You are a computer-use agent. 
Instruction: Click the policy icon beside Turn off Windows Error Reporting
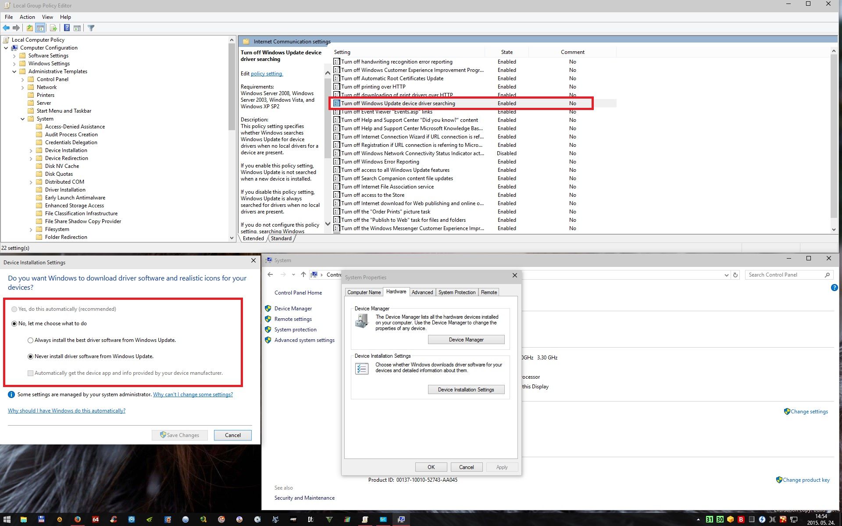click(336, 162)
